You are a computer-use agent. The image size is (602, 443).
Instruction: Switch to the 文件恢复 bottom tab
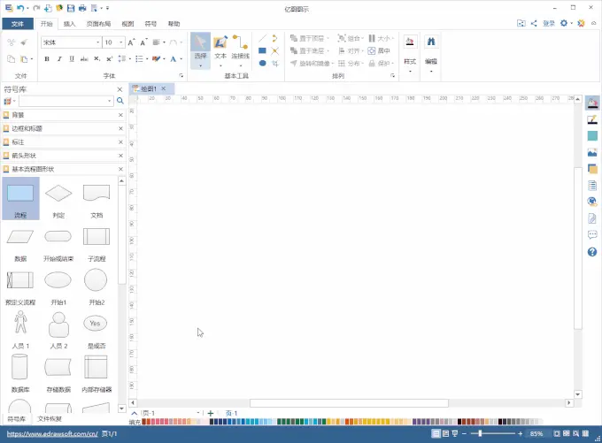50,419
